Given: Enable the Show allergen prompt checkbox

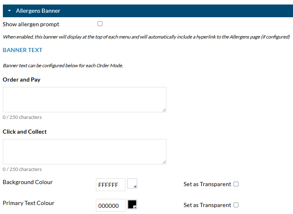Looking at the screenshot, I should pos(100,24).
